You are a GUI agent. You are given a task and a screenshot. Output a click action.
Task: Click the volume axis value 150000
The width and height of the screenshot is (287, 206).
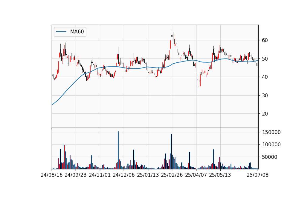tap(271, 132)
